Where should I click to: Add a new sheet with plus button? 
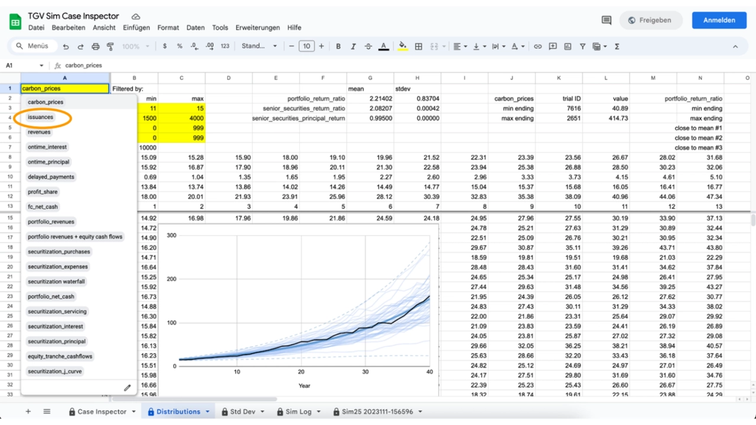coord(28,411)
